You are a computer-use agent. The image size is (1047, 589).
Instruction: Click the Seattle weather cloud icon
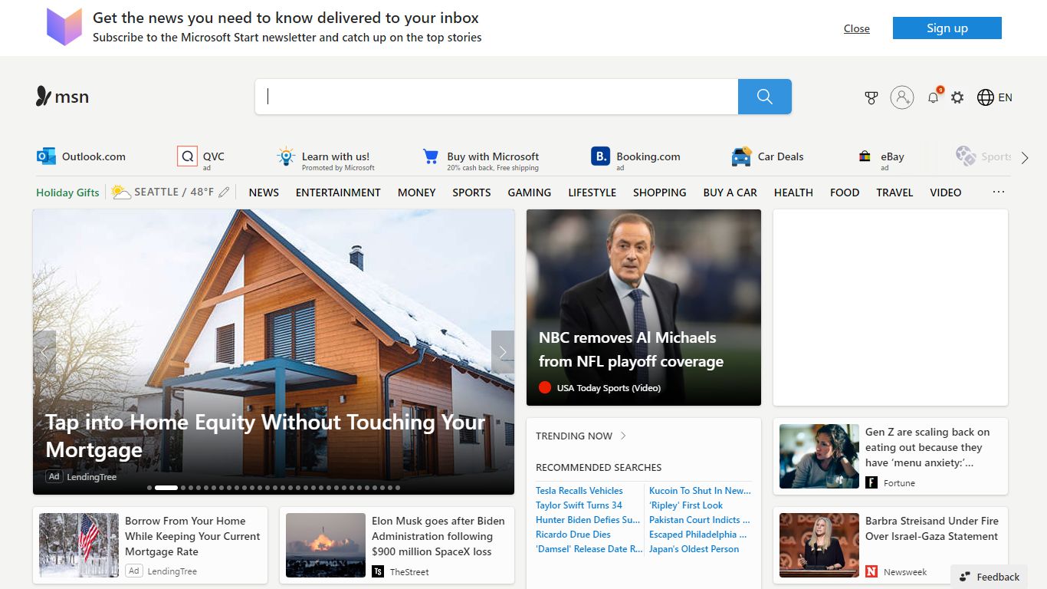pos(121,192)
